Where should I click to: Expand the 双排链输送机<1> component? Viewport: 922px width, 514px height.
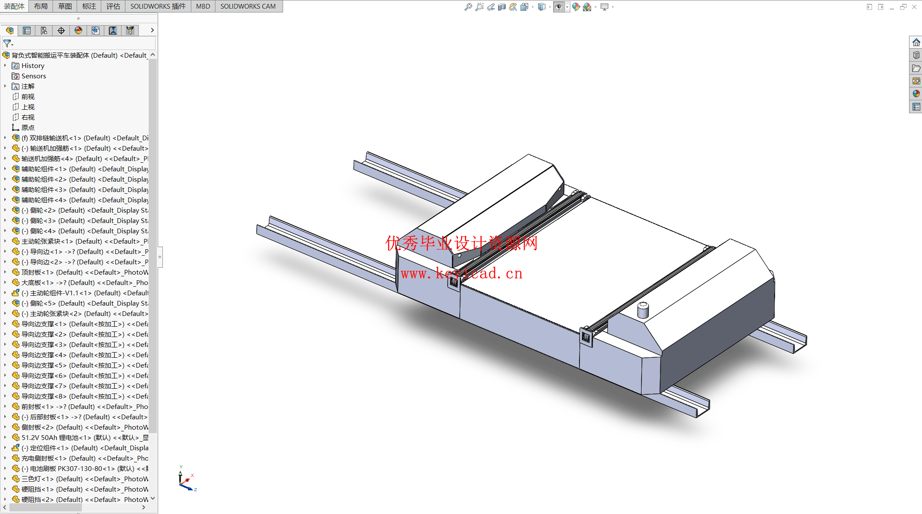tap(5, 138)
